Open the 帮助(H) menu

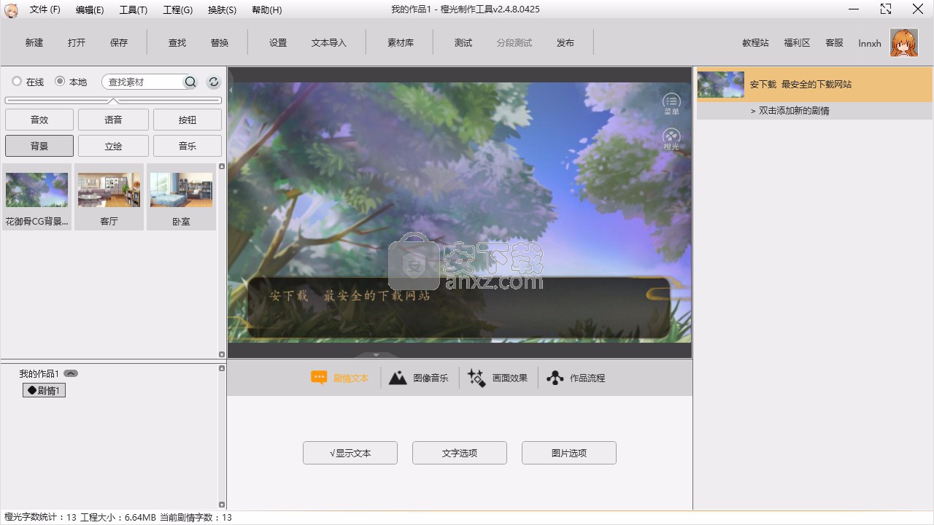pos(266,10)
